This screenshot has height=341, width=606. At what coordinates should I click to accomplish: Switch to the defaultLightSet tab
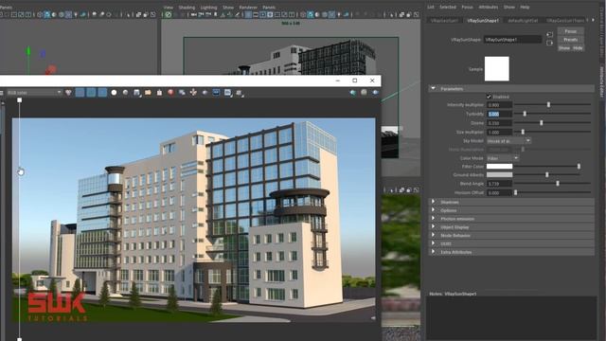(523, 20)
